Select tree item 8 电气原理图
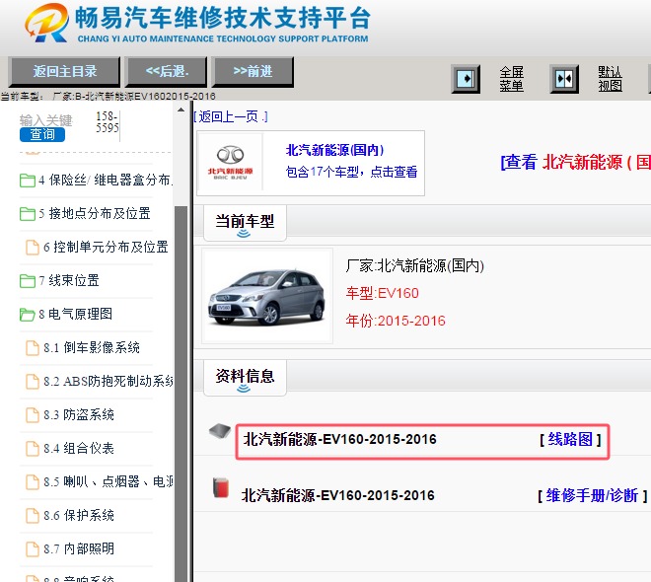651x582 pixels. (x=76, y=315)
